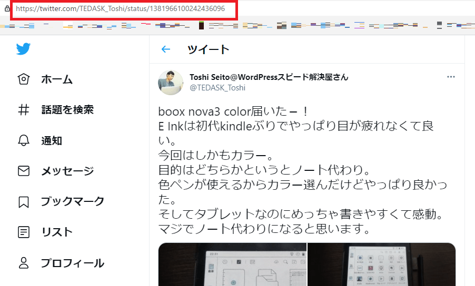475x286 pixels.
Task: Open メッセージ menu item
Action: coord(67,171)
